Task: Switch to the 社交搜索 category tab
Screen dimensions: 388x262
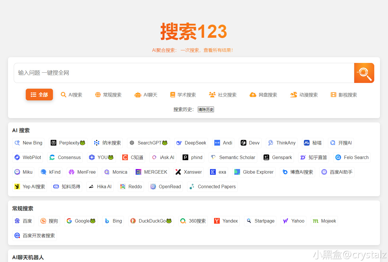Action: pyautogui.click(x=223, y=95)
